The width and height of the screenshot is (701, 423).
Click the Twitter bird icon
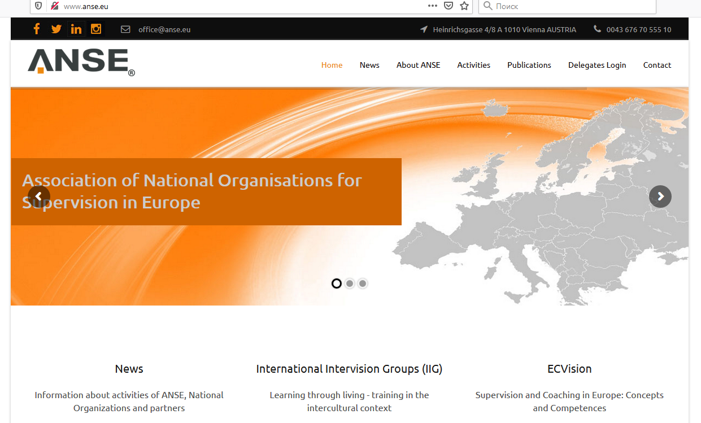pos(56,29)
